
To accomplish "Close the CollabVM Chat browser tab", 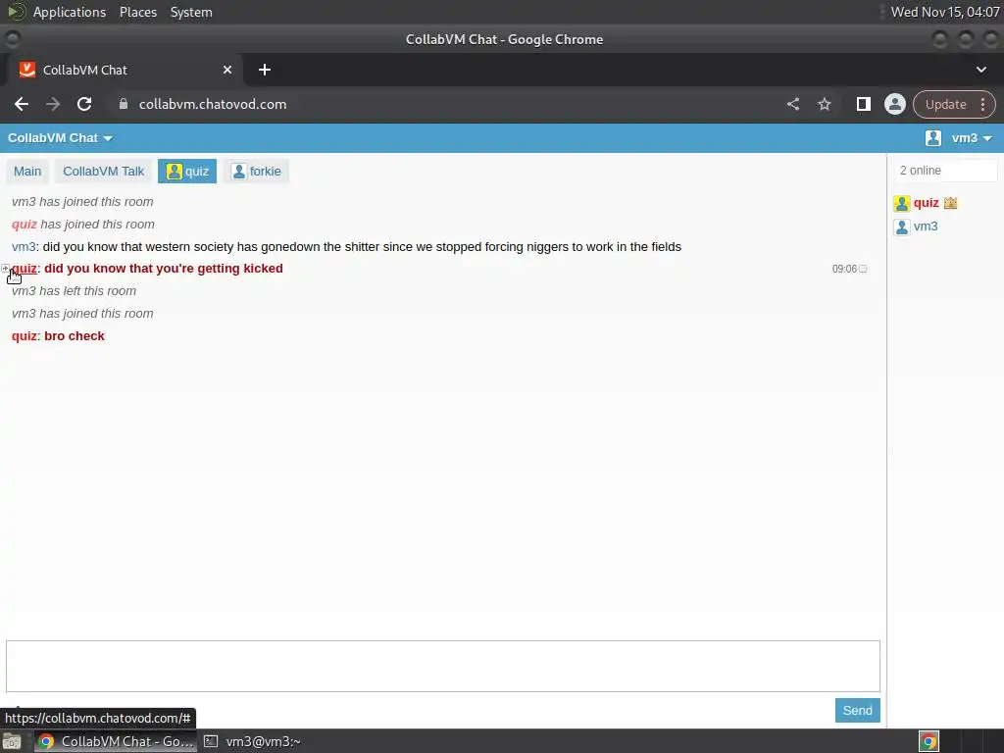I will tap(227, 70).
